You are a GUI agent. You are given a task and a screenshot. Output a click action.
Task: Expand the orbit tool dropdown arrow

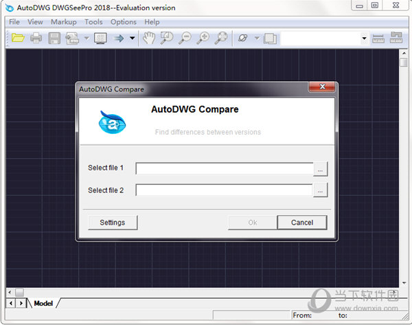[x=257, y=38]
